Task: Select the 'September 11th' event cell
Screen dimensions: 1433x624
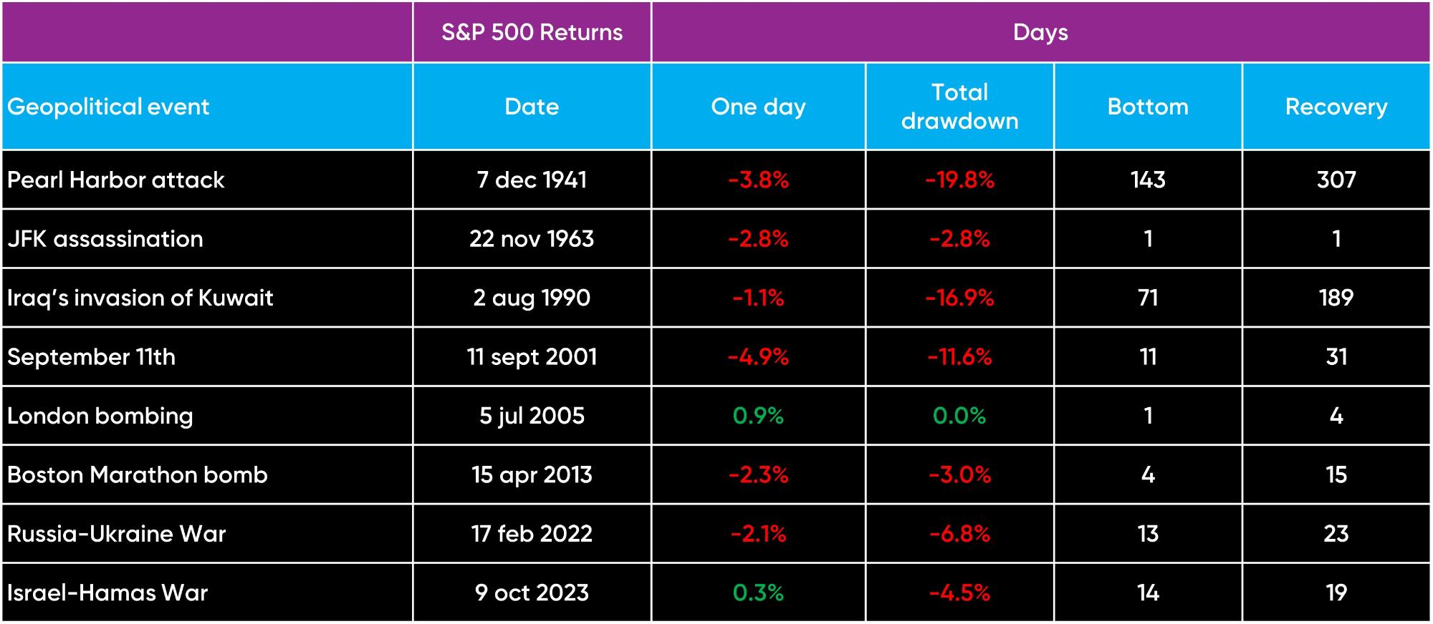Action: click(92, 357)
